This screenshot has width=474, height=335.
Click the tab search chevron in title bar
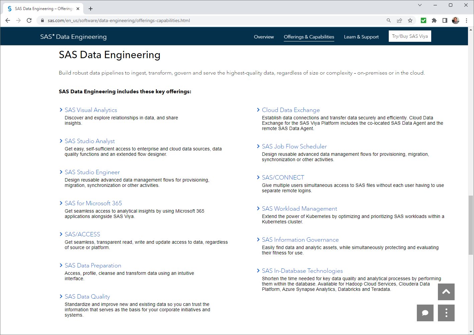tap(420, 5)
